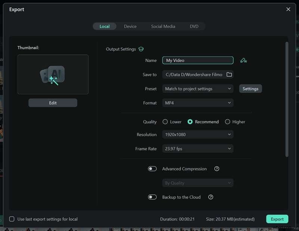299x231 pixels.
Task: Click the AI rename pencil icon
Action: point(244,60)
